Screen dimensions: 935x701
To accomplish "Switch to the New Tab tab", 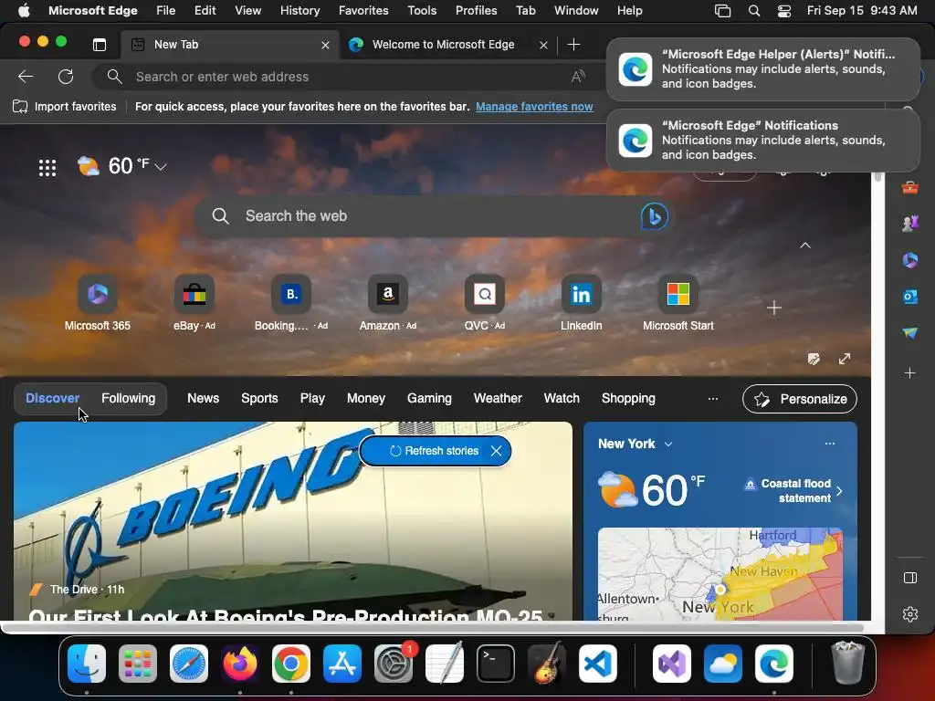I will coord(230,45).
